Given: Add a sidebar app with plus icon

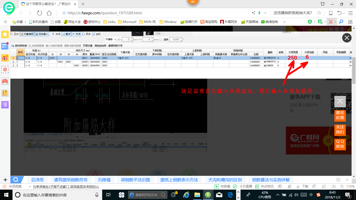Looking at the screenshot, I should coord(5,180).
